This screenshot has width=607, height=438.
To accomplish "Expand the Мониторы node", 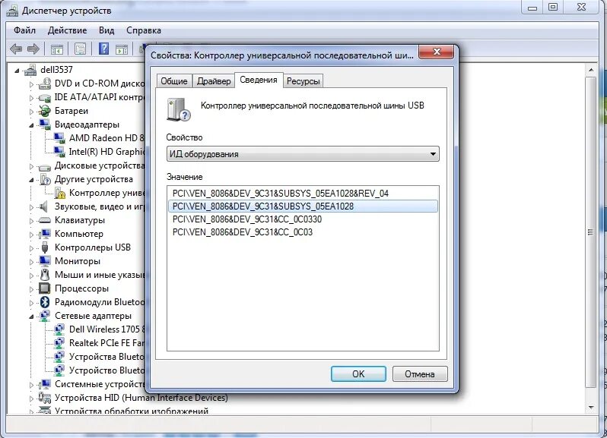I will pyautogui.click(x=31, y=261).
